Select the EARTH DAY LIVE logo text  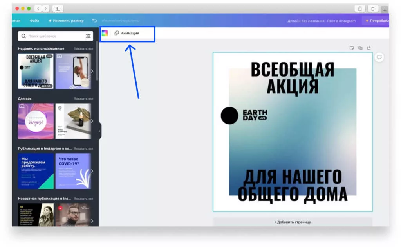[x=255, y=115]
